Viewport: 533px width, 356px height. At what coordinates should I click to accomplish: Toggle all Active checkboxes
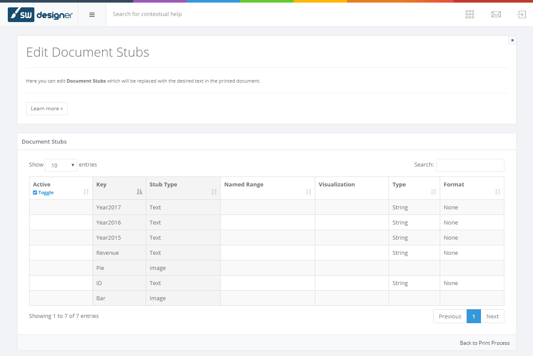pyautogui.click(x=43, y=192)
